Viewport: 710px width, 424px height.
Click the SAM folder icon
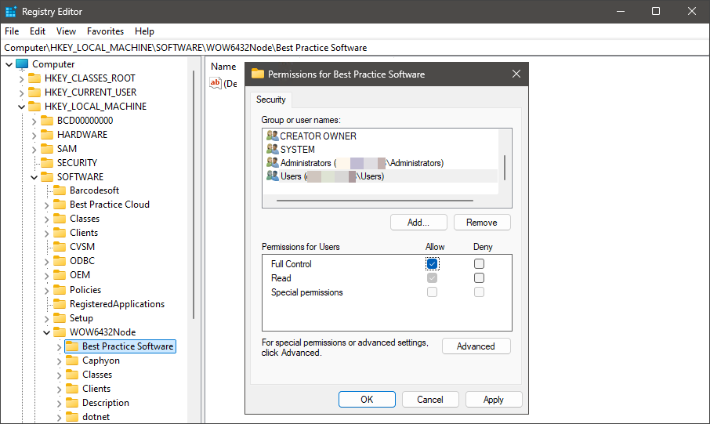[47, 149]
